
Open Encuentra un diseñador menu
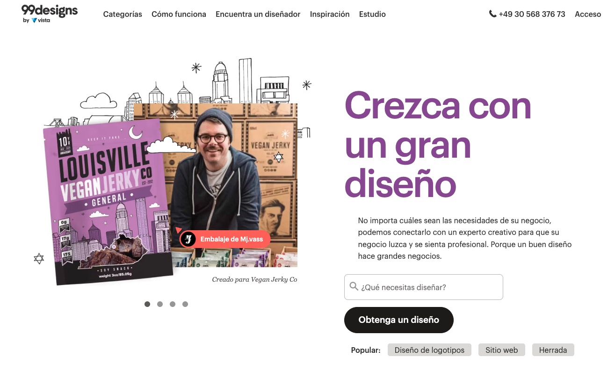pyautogui.click(x=258, y=14)
